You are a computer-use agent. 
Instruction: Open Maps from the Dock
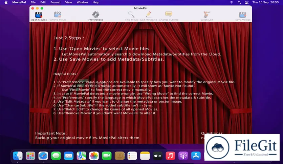(x=81, y=156)
